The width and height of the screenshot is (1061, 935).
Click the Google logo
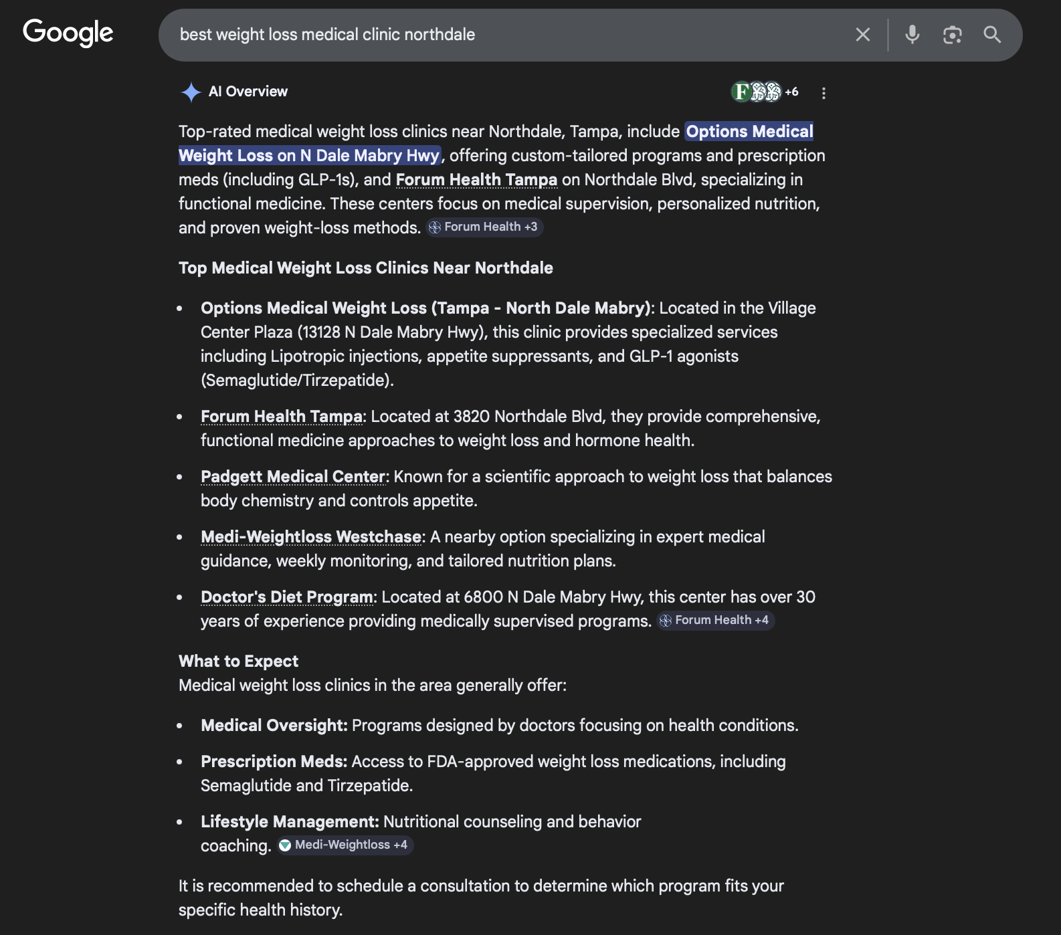click(68, 32)
